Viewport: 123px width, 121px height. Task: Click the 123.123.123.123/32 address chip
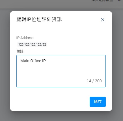[32, 44]
